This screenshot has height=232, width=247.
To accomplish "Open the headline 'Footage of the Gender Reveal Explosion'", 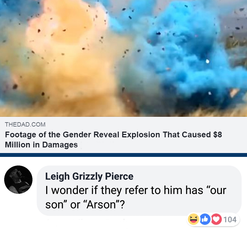I will point(82,135).
